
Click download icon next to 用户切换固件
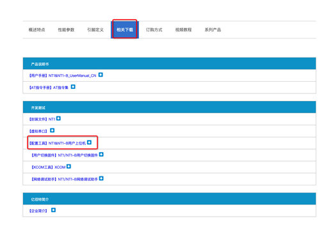tap(101, 154)
